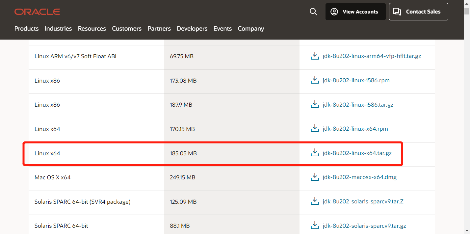Screen dimensions: 470x234
Task: Click the View Accounts button
Action: [x=355, y=12]
